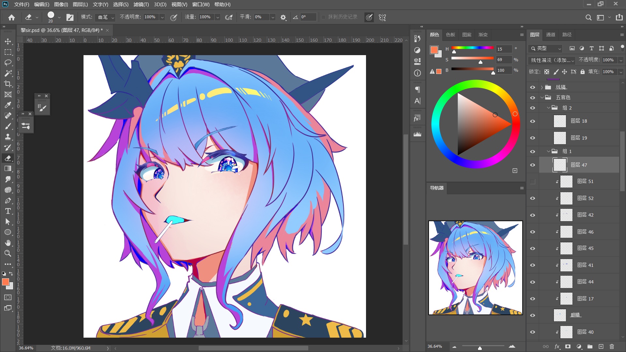The width and height of the screenshot is (626, 352).
Task: Open the eraser 模式 dropdown
Action: (x=106, y=17)
